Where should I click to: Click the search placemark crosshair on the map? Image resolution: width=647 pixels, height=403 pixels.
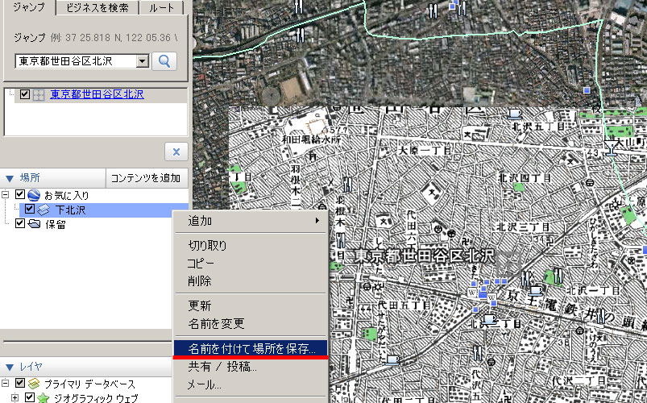click(x=508, y=263)
